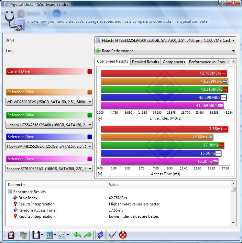Click the Value column header

[169, 185]
